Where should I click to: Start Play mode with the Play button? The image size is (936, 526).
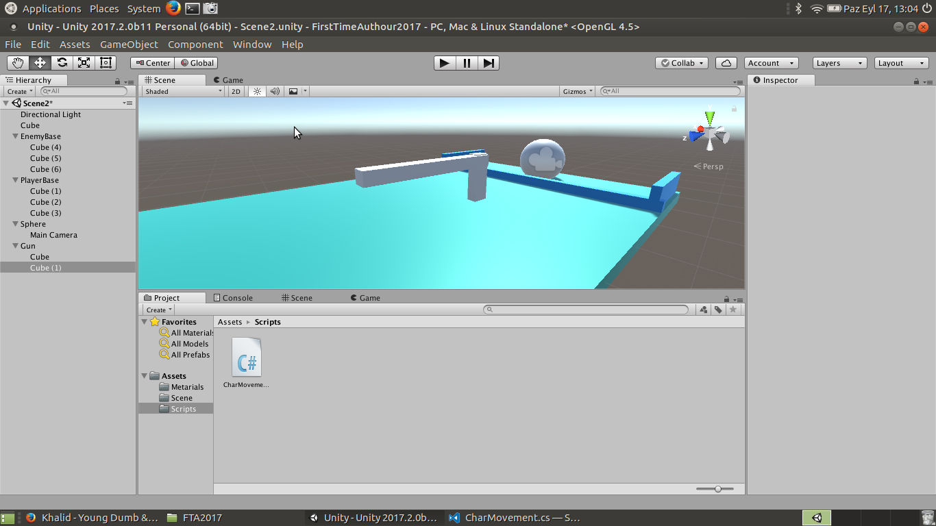[x=445, y=63]
